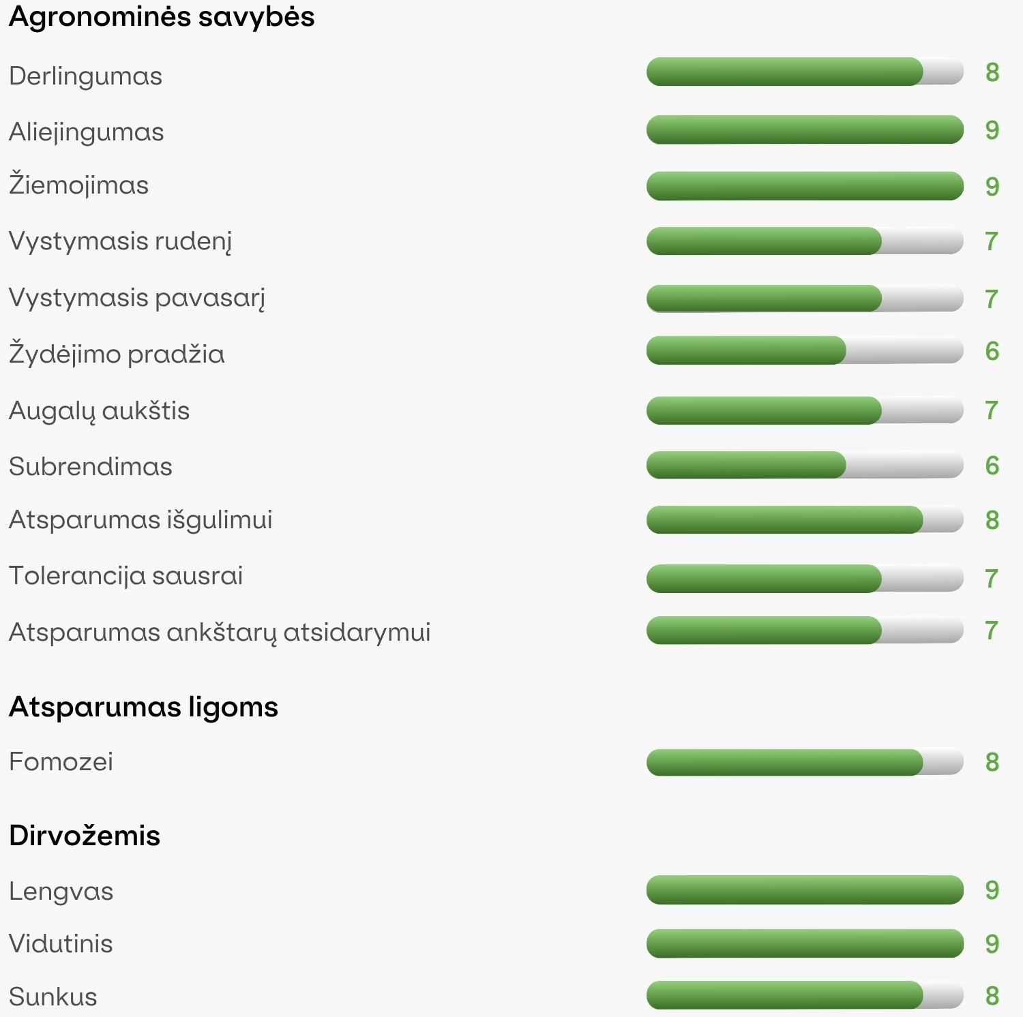
Task: Select the Žiemojimas rating bar
Action: click(805, 186)
